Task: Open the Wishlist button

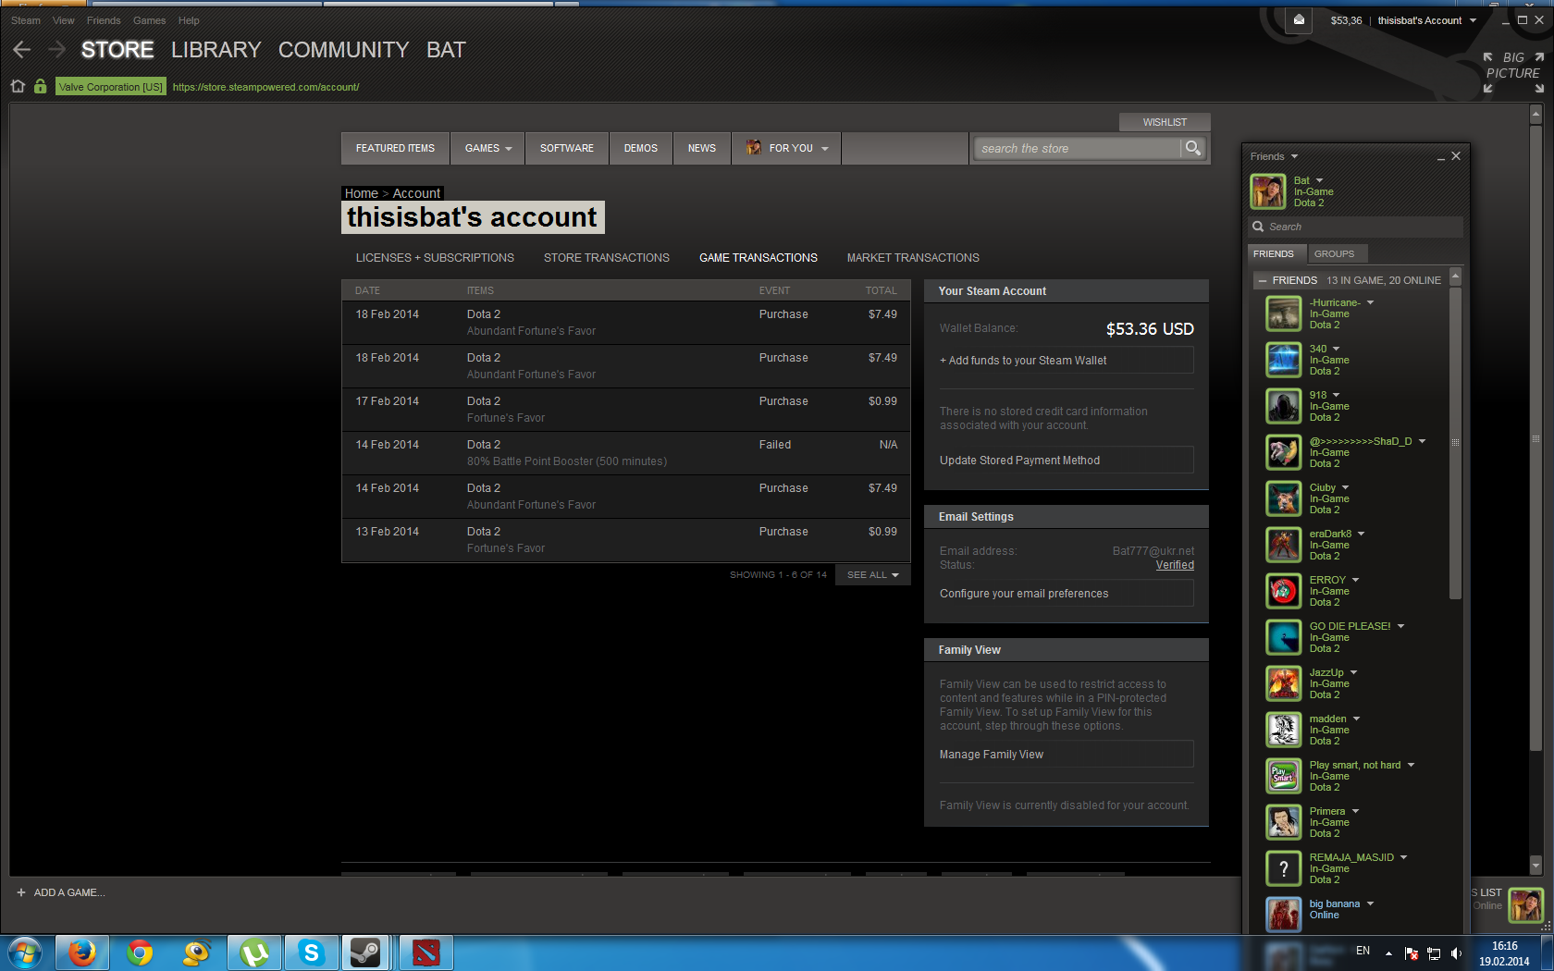Action: [1165, 122]
